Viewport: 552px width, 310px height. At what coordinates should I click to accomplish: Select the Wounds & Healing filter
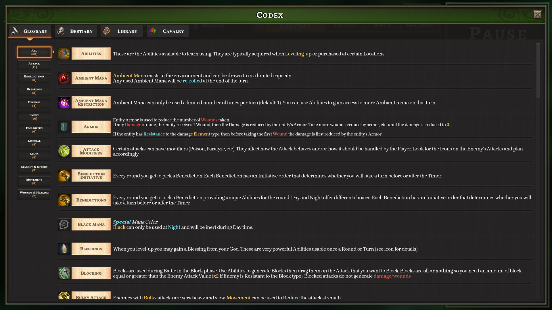point(34,194)
